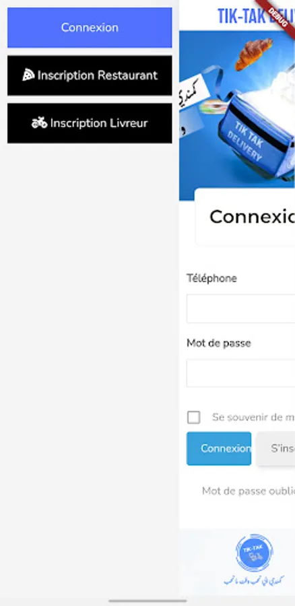Click the TIK-TAK DELIVERY header title
Screen dimensions: 295x606
256,16
